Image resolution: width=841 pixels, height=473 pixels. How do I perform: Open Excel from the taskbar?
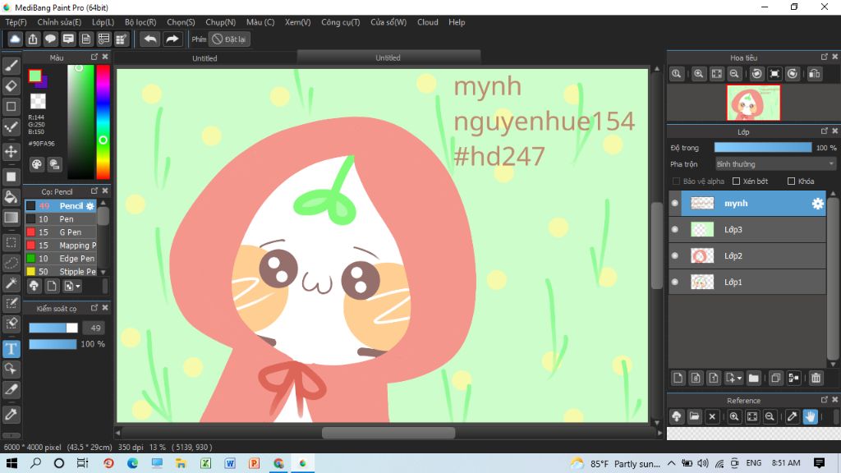205,463
